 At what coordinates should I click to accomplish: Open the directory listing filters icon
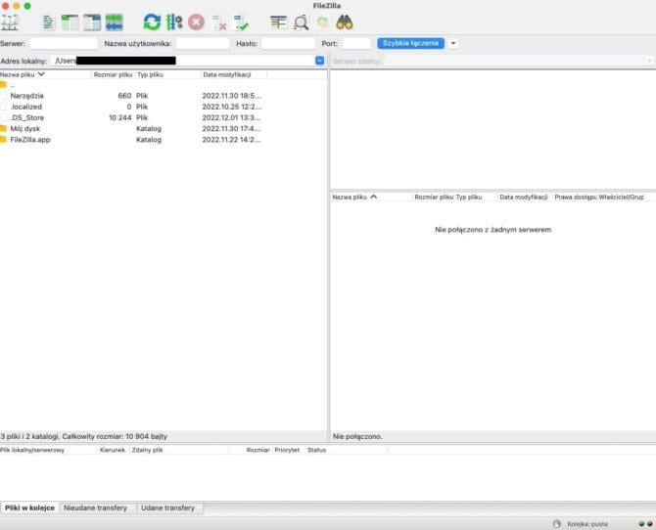coord(279,22)
